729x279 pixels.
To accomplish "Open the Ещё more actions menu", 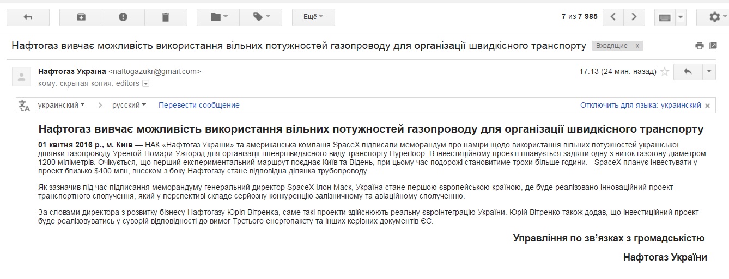I will (313, 17).
